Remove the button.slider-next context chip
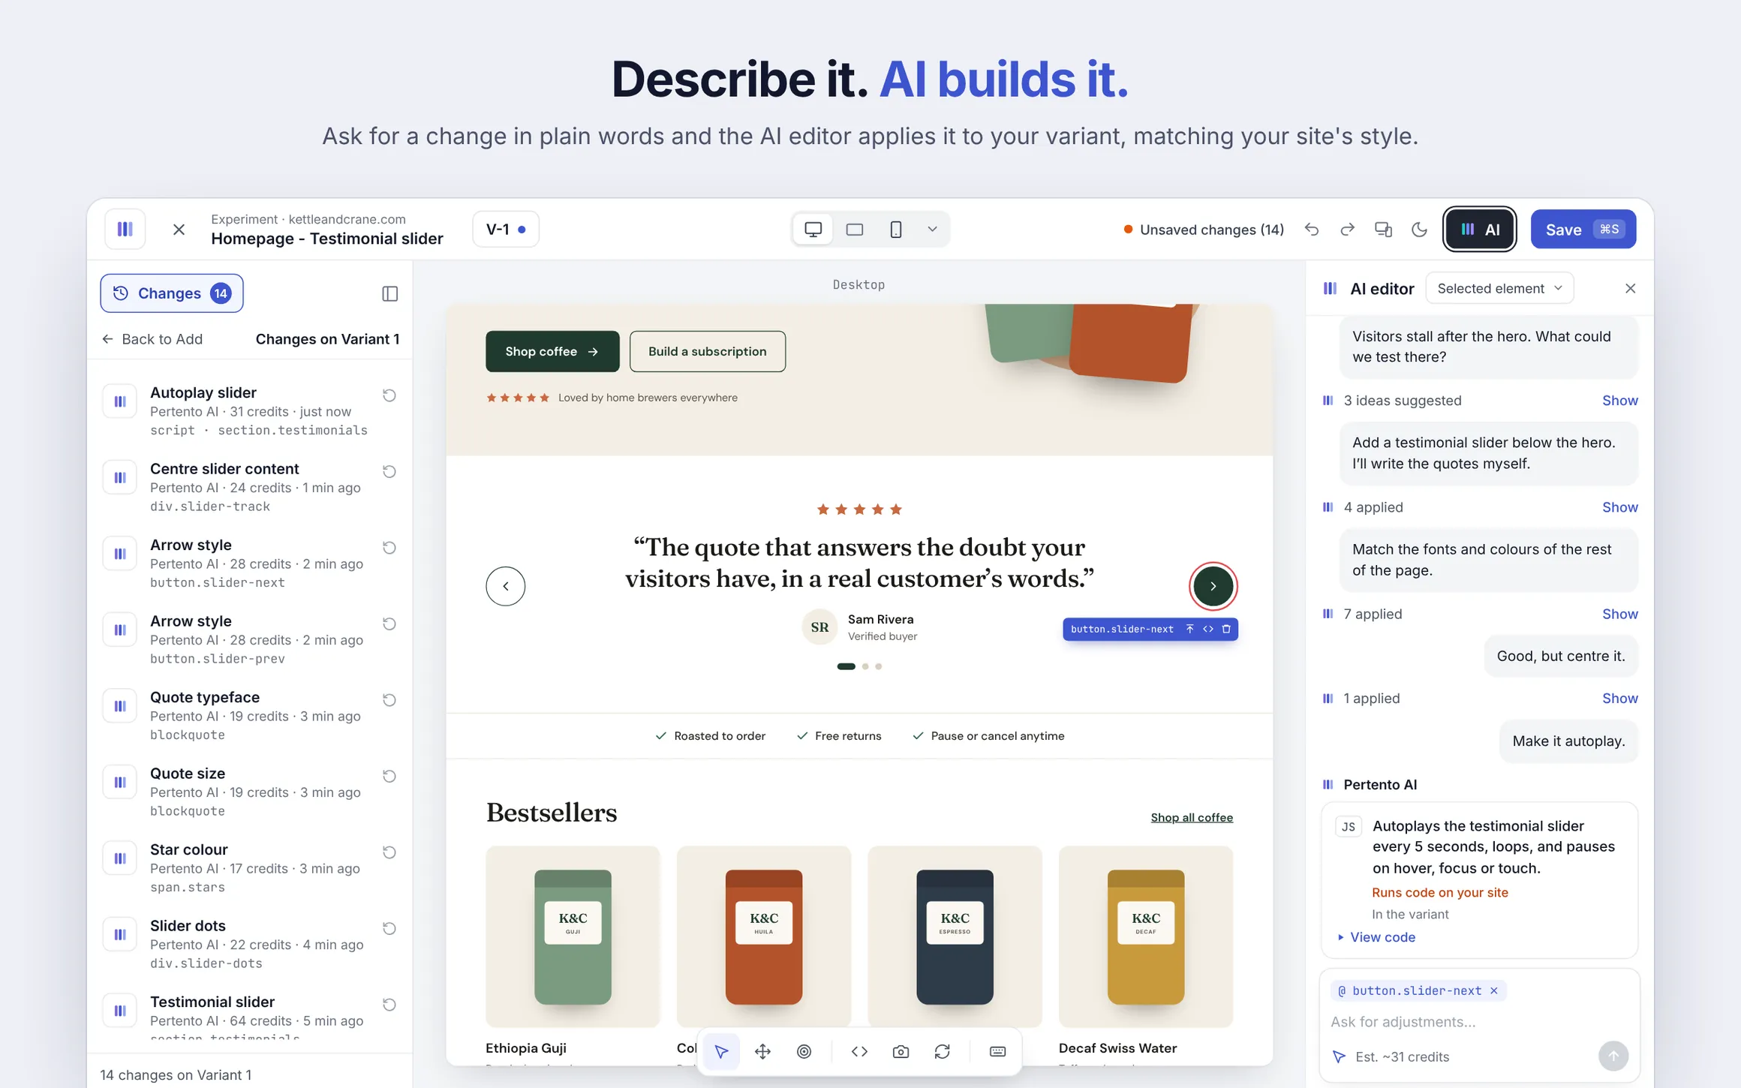The image size is (1741, 1088). (x=1494, y=991)
